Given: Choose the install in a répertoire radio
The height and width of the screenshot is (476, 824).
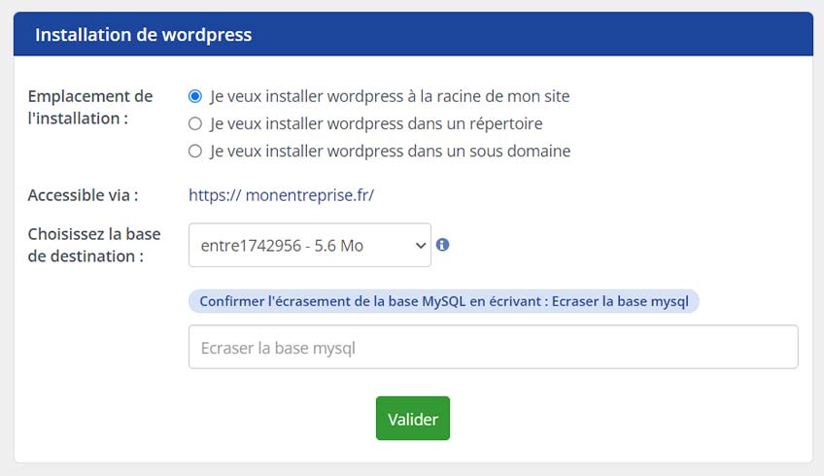Looking at the screenshot, I should click(195, 123).
